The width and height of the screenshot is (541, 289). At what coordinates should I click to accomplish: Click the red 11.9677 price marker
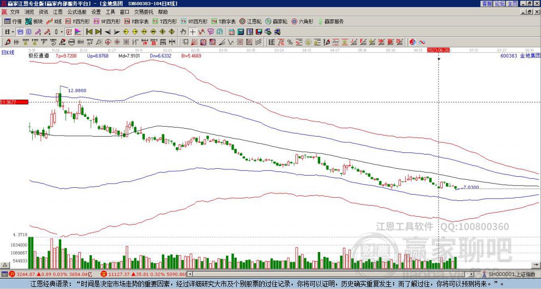(14, 102)
